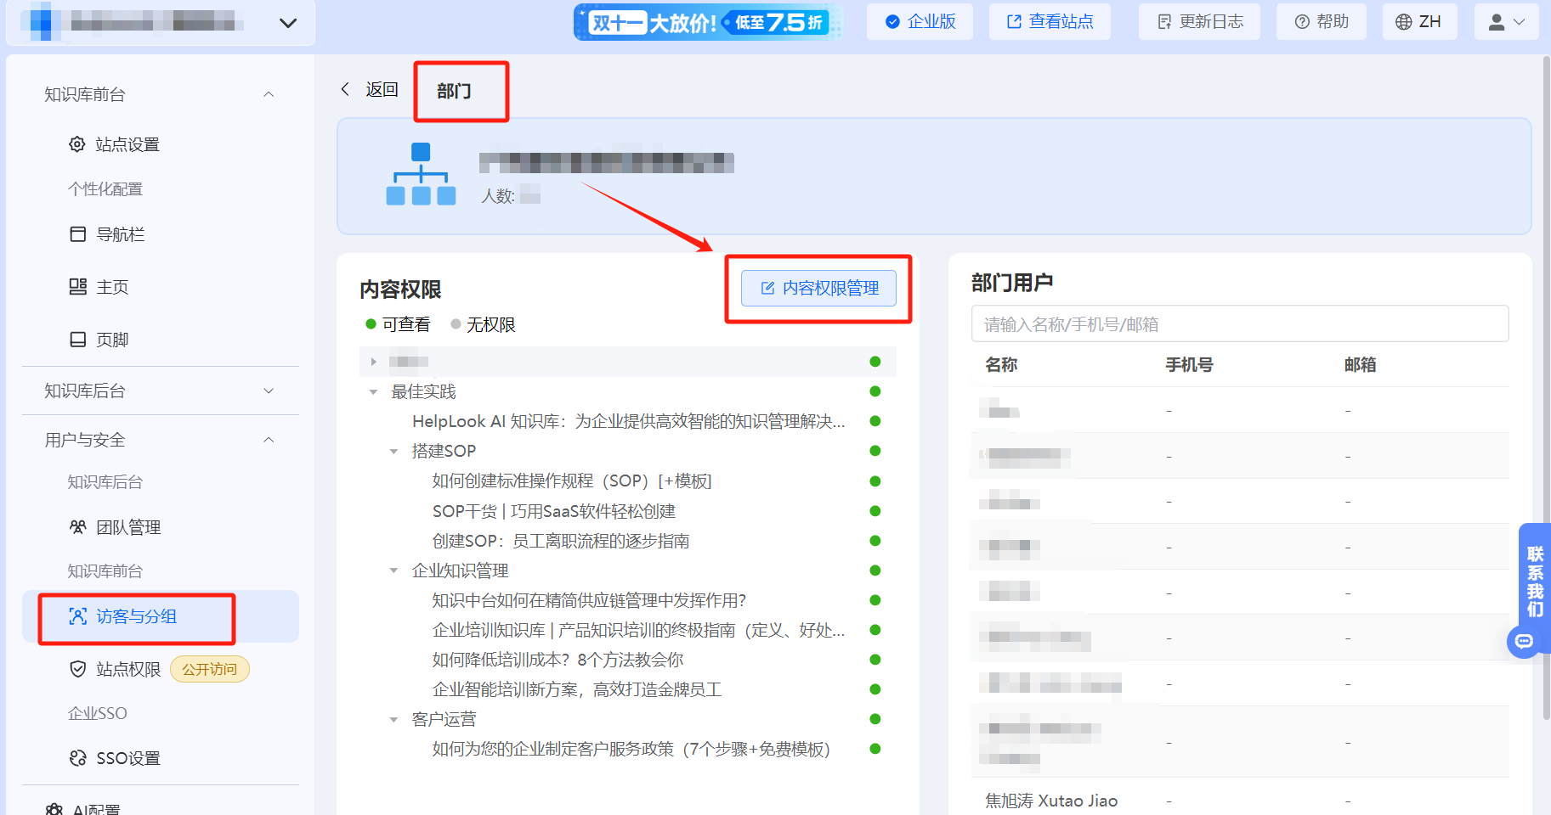Click the 内容权限管理 button
1551x815 pixels.
[x=818, y=289]
